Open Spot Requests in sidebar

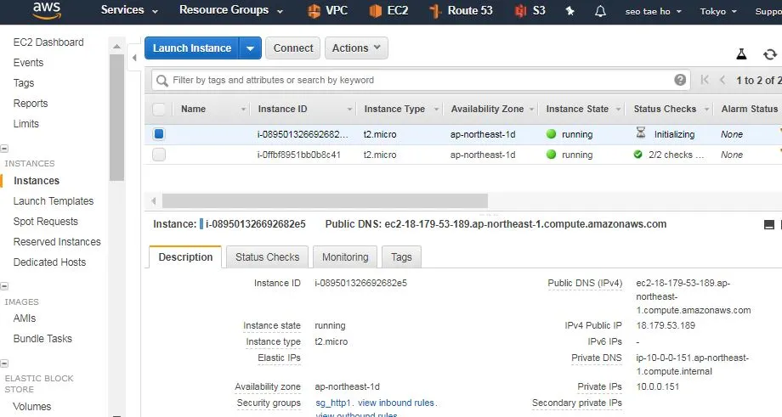(45, 222)
